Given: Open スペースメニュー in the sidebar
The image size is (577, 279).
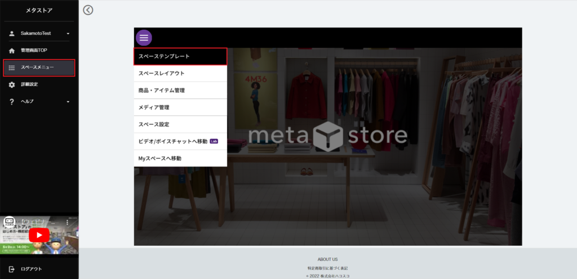Looking at the screenshot, I should 39,68.
